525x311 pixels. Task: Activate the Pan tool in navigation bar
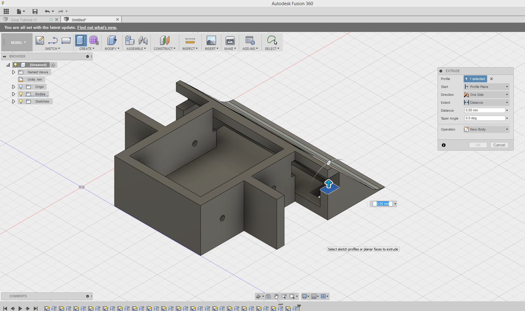[276, 296]
